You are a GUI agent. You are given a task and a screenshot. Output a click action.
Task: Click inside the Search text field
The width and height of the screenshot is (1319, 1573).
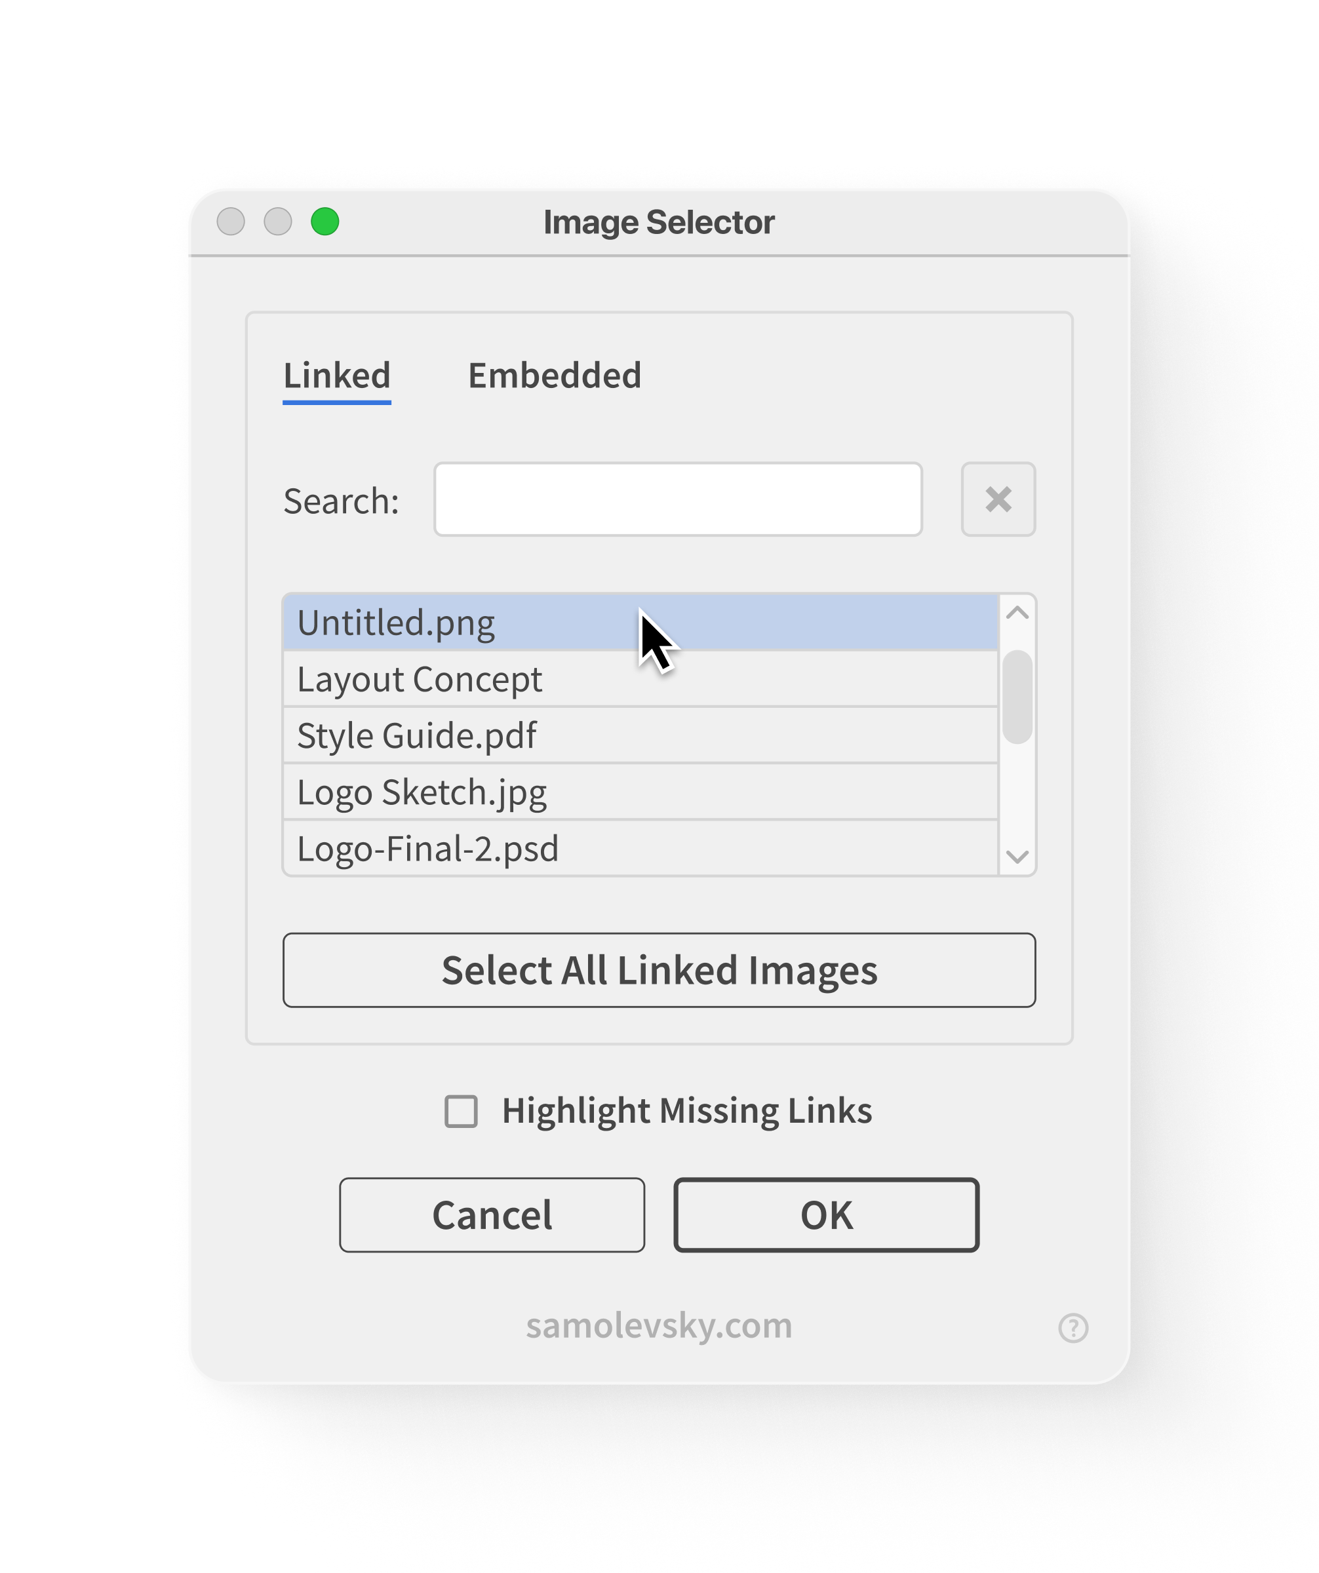678,499
